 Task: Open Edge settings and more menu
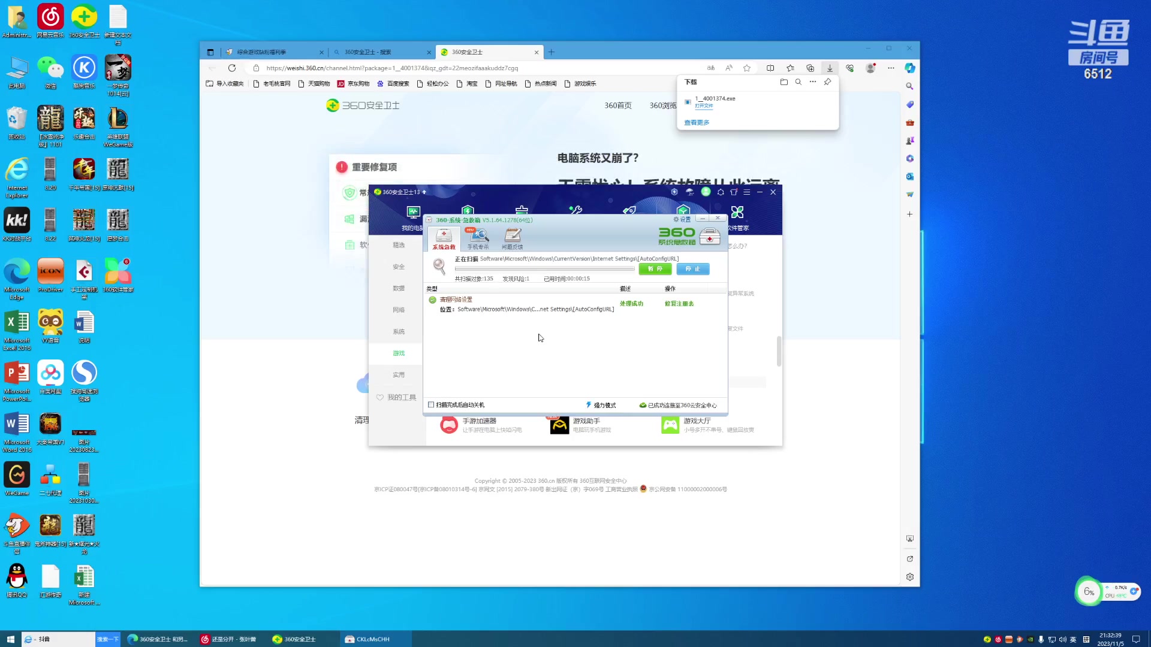(891, 68)
